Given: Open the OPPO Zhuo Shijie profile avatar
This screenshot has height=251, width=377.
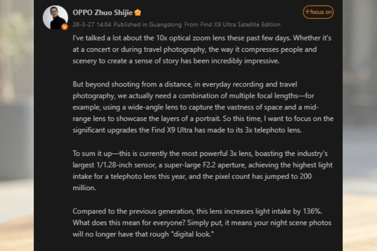Looking at the screenshot, I should (55, 17).
